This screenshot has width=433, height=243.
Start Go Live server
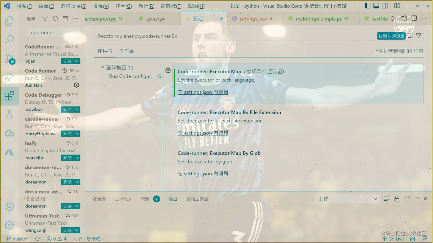coord(393,239)
